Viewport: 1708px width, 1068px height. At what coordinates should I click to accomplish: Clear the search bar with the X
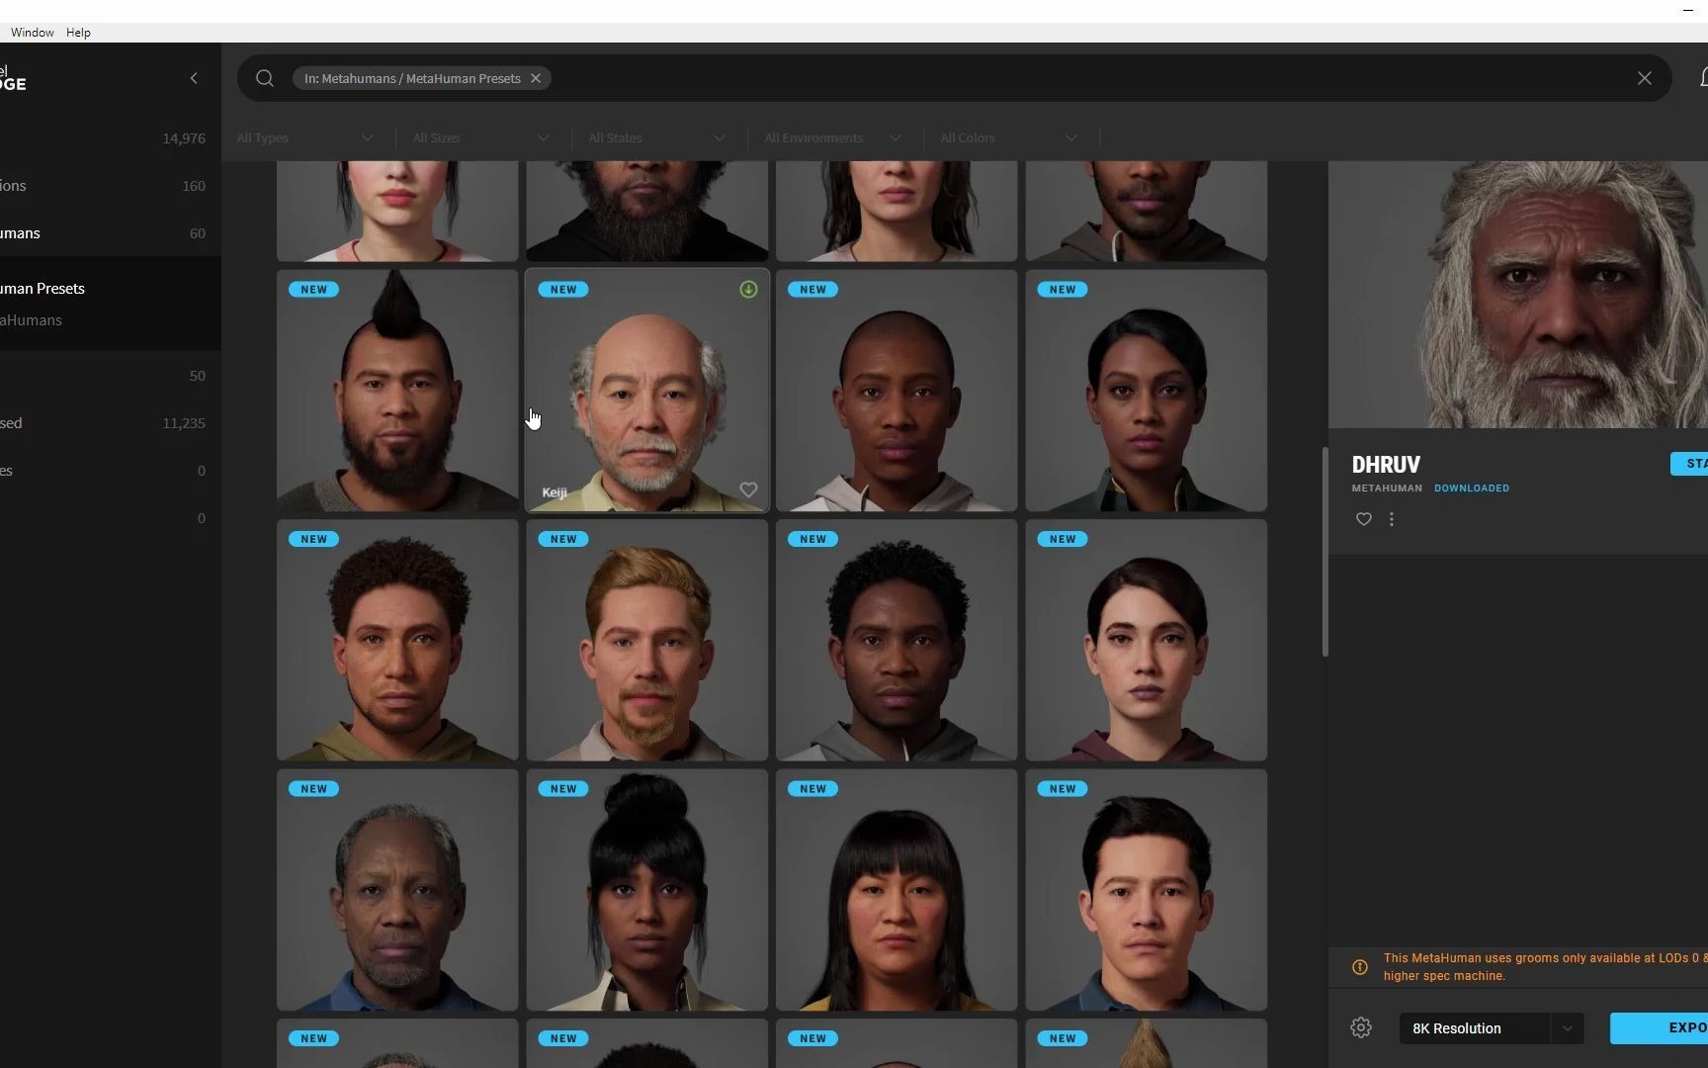point(1645,78)
